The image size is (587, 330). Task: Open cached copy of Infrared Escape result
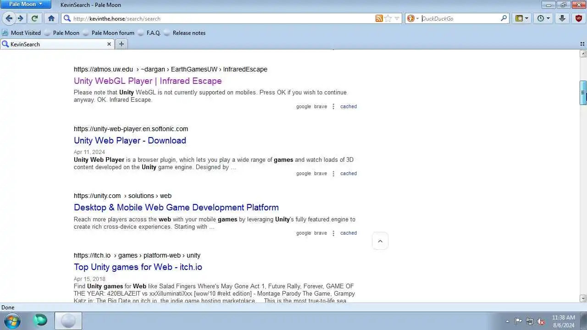coord(349,106)
